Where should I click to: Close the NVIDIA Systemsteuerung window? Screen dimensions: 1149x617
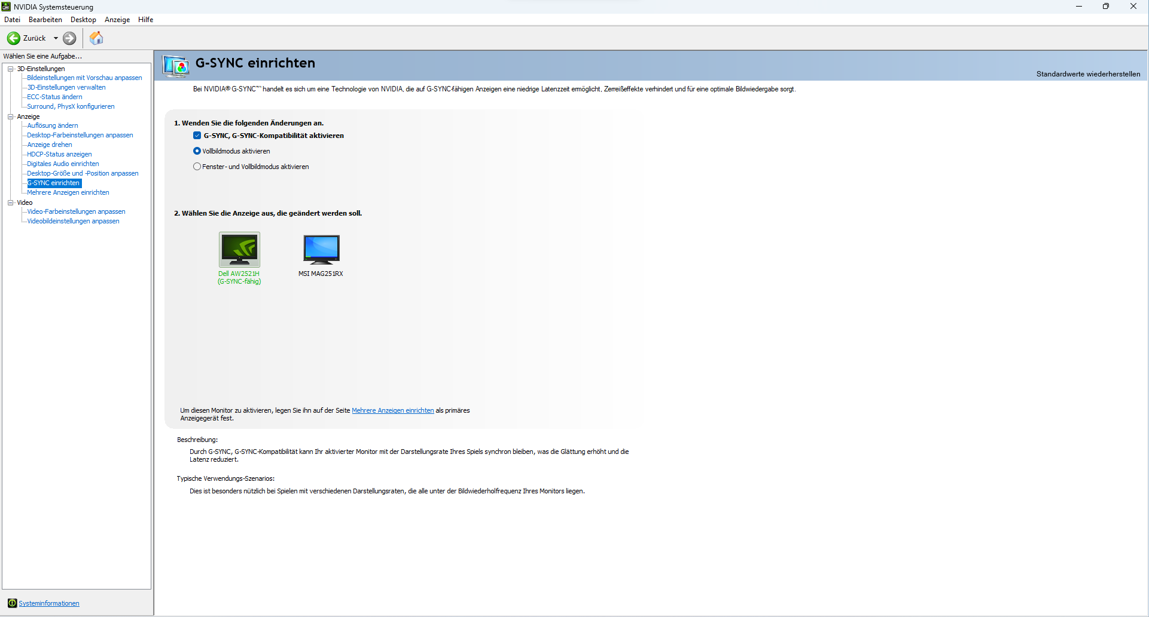pyautogui.click(x=1133, y=7)
